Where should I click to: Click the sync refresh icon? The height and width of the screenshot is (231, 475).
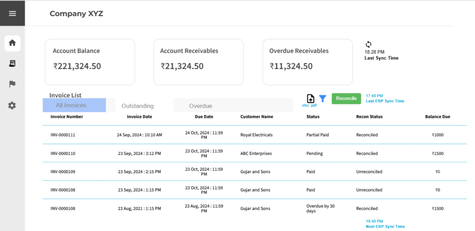tap(369, 45)
